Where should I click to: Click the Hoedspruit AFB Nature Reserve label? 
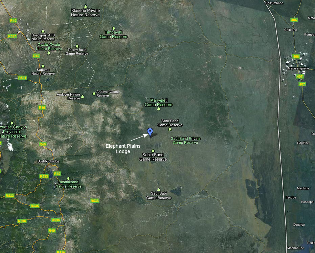pyautogui.click(x=43, y=37)
